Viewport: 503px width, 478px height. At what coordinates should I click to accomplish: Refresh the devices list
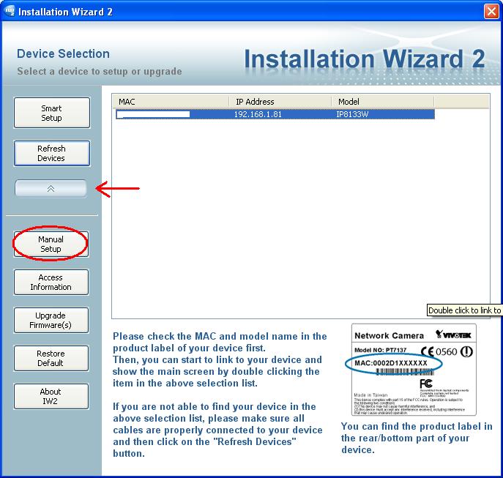(x=52, y=153)
